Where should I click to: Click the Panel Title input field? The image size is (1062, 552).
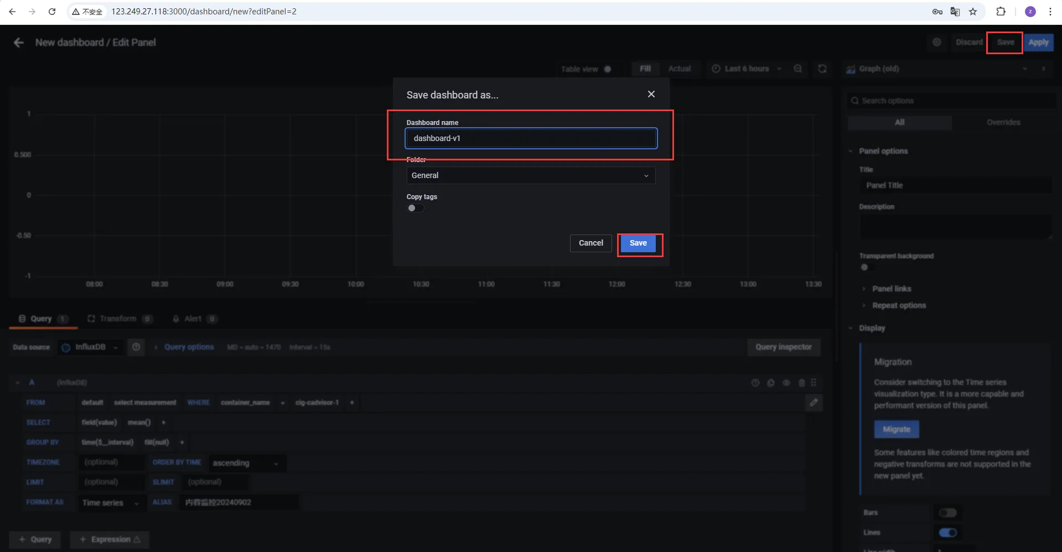[956, 185]
